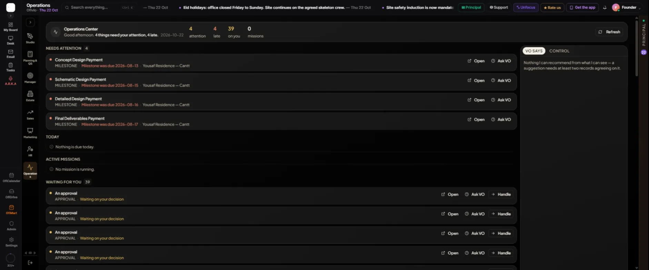Ask VO about Detailed Design Payment
649x270 pixels.
click(501, 100)
